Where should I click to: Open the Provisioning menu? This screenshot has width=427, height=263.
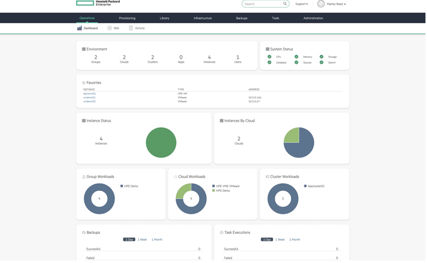(x=127, y=18)
